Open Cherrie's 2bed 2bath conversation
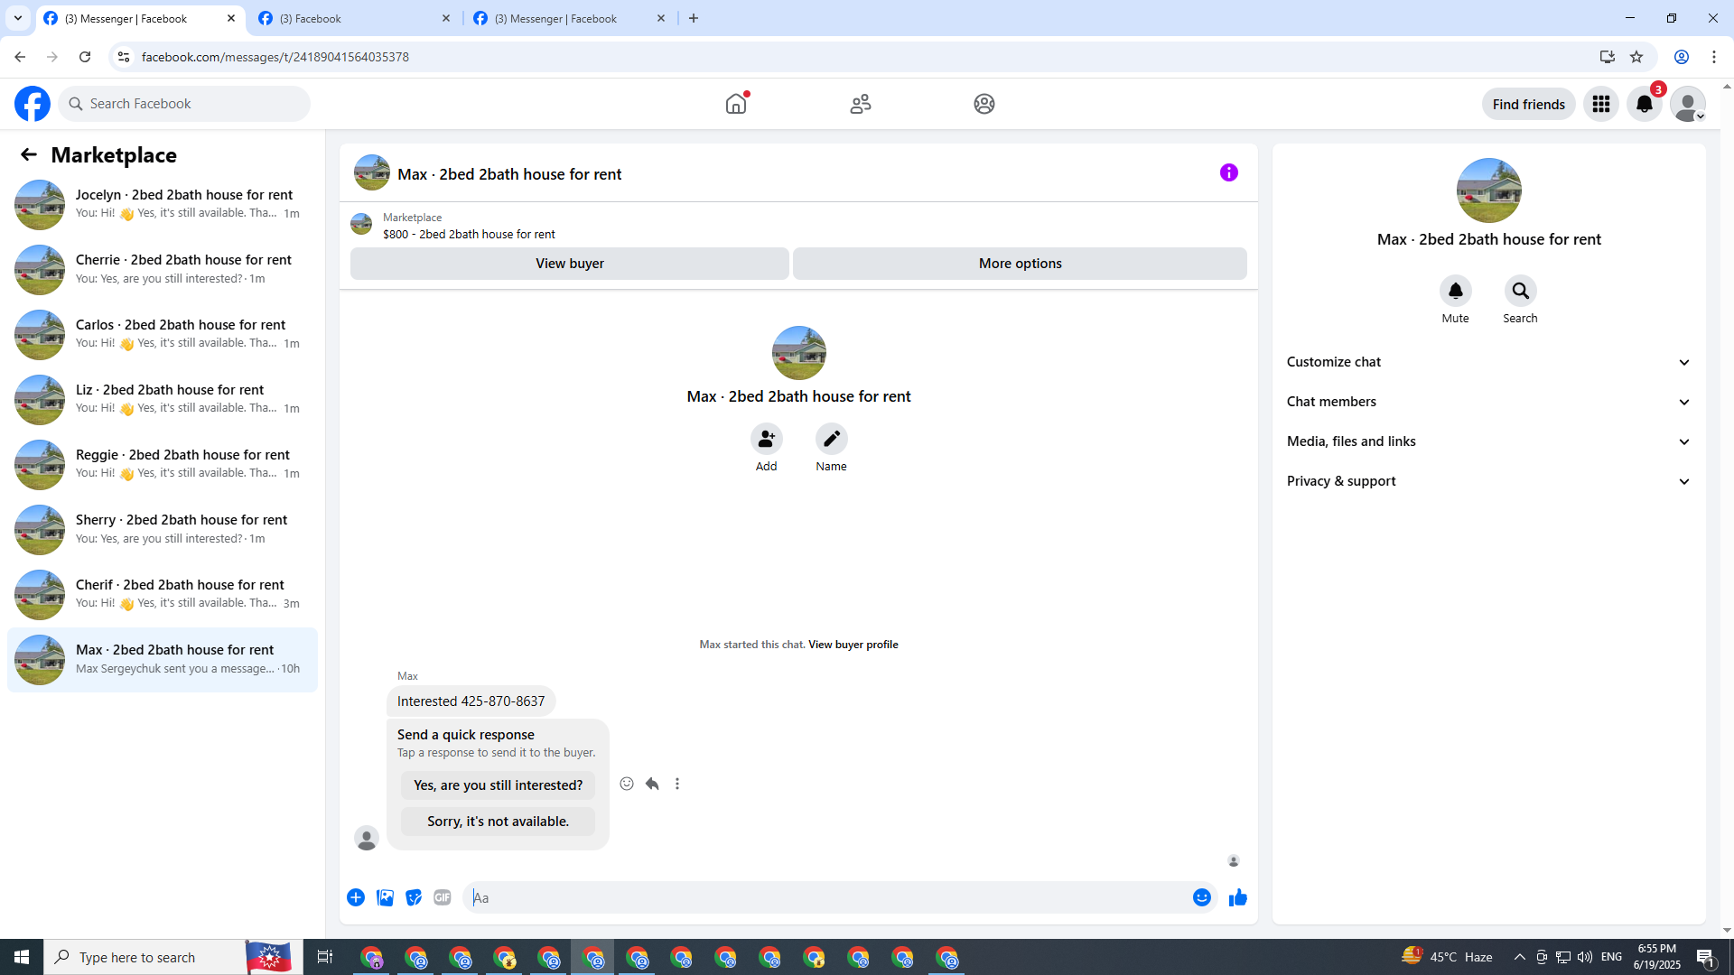 [163, 270]
